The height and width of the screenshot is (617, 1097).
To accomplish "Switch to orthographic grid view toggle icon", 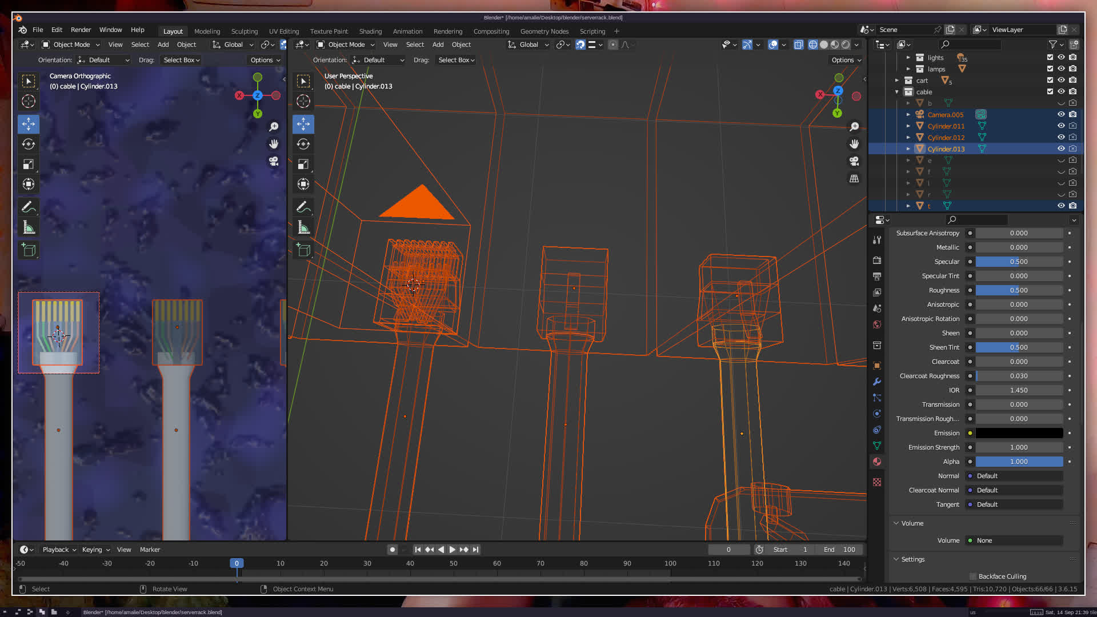I will [x=854, y=179].
